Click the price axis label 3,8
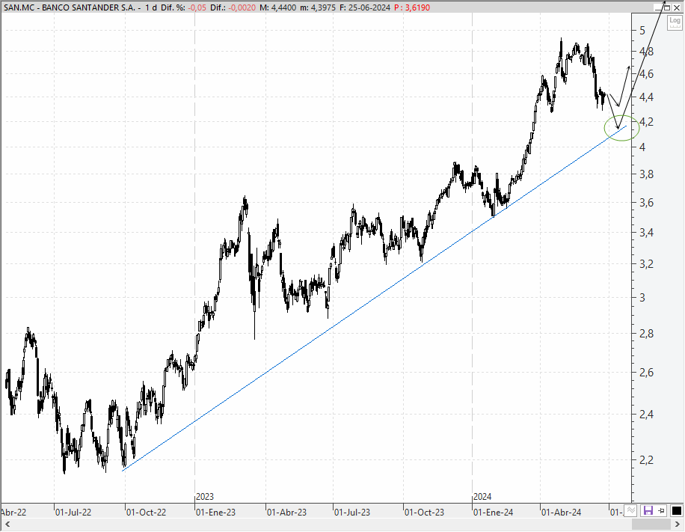 [646, 174]
